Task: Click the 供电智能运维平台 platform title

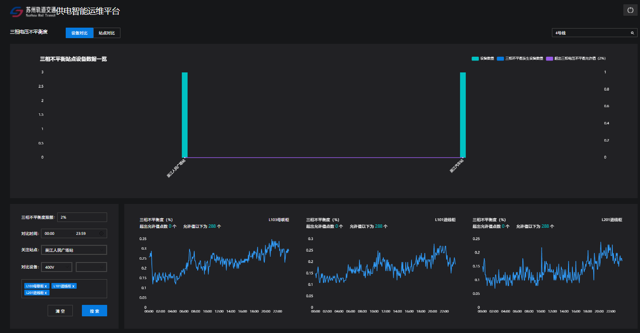Action: click(x=88, y=11)
